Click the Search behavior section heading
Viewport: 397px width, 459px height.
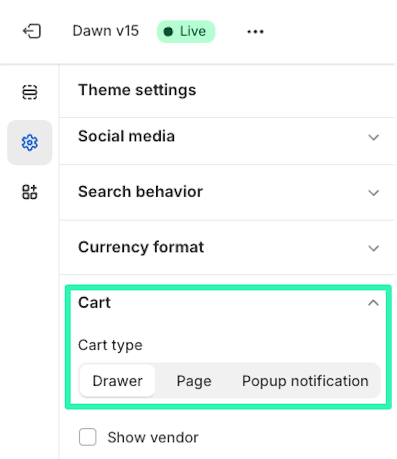pyautogui.click(x=140, y=192)
